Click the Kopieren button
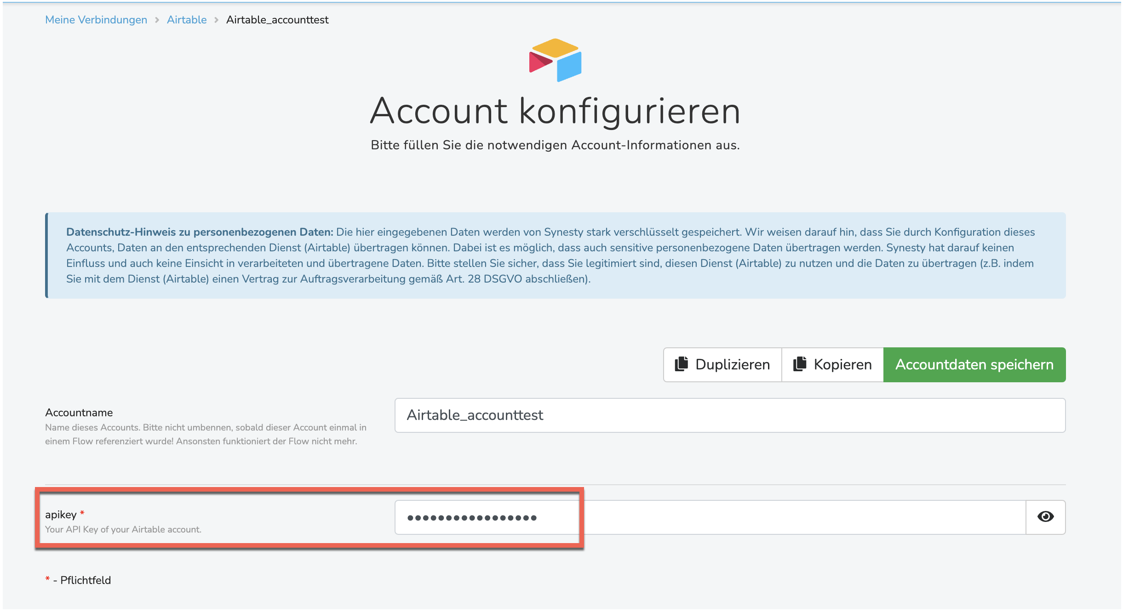 pos(833,364)
